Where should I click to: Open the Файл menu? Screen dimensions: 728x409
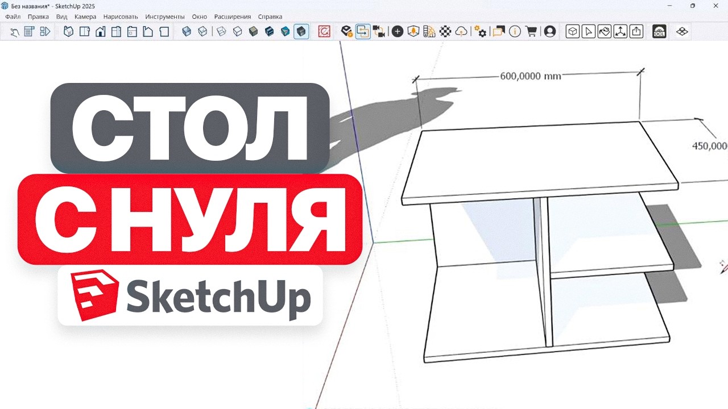pyautogui.click(x=13, y=16)
